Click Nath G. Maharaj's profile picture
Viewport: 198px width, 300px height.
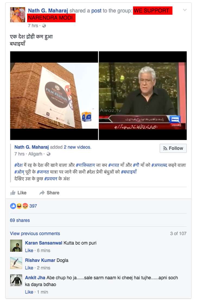click(x=18, y=15)
